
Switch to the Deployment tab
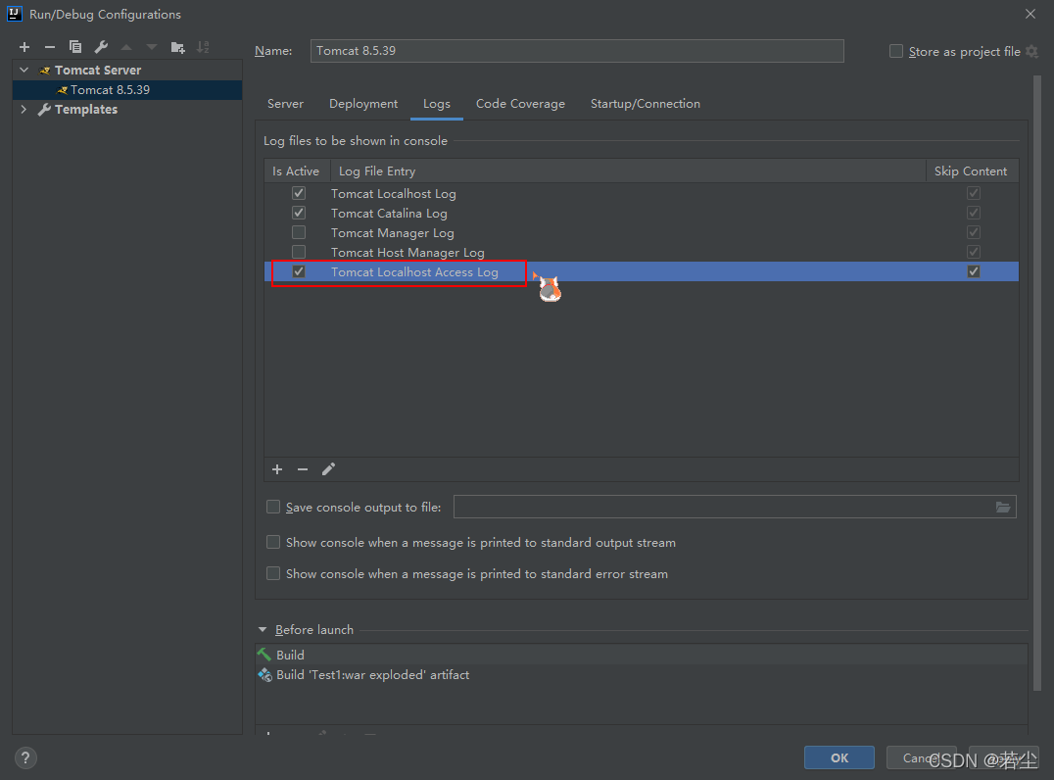(363, 104)
